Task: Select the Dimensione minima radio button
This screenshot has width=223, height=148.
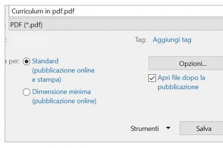Action: (26, 92)
